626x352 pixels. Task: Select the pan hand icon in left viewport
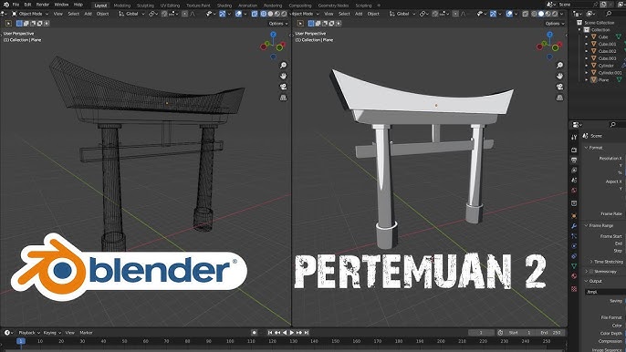[x=283, y=76]
